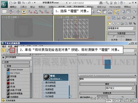Open the Create tab in command panel
The image size is (138, 103).
pos(108,18)
